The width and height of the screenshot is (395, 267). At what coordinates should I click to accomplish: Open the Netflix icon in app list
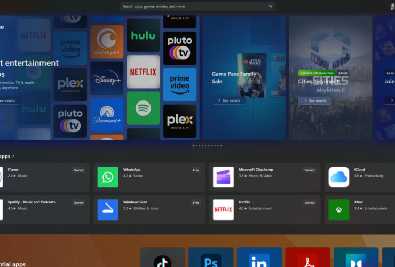click(x=223, y=210)
